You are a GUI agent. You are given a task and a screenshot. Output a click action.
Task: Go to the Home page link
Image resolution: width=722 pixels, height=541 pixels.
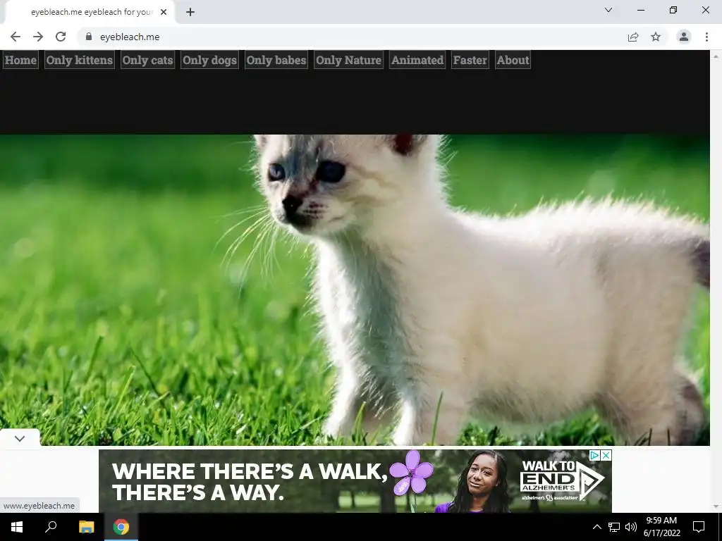(20, 61)
